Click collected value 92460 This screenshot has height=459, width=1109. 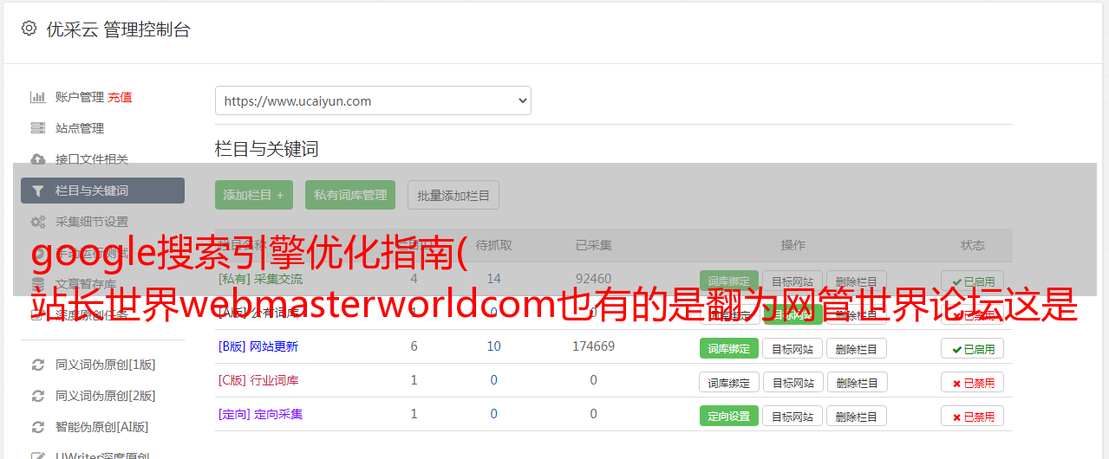[x=594, y=279]
